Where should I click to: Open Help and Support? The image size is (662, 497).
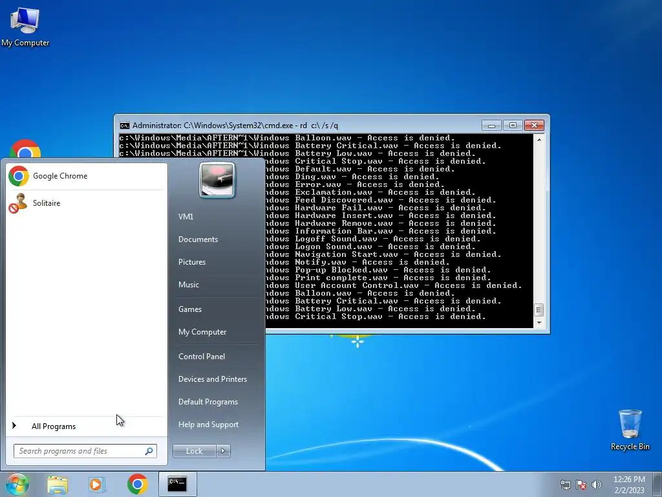(x=208, y=425)
